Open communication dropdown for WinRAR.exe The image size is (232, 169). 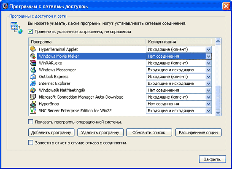208,63
